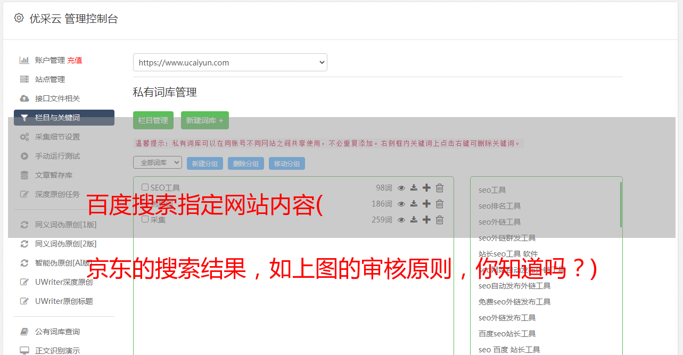The height and width of the screenshot is (355, 683).
Task: Click the 充值 recharge link
Action: pos(75,60)
